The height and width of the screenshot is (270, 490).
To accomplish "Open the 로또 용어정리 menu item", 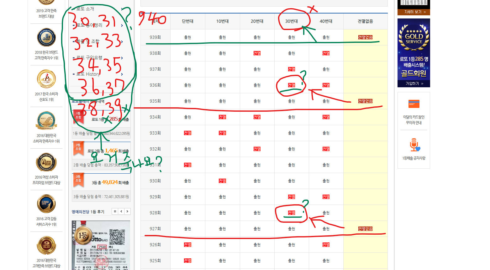I will (x=89, y=25).
